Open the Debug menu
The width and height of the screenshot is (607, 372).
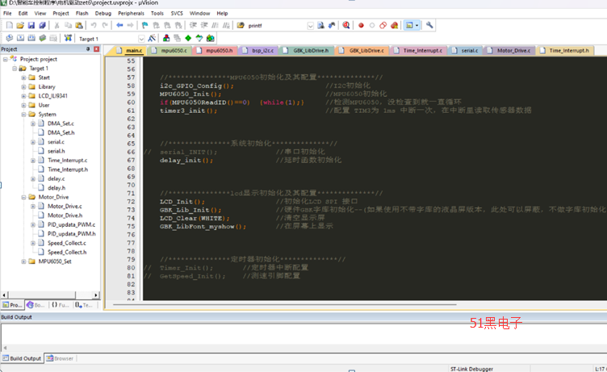tap(103, 13)
